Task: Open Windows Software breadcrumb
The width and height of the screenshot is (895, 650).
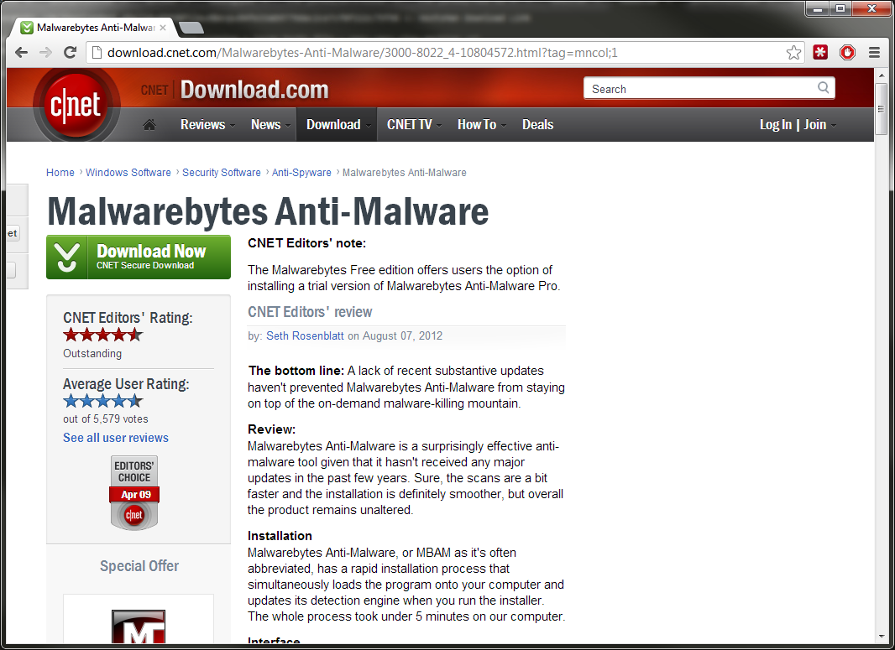Action: pyautogui.click(x=128, y=172)
